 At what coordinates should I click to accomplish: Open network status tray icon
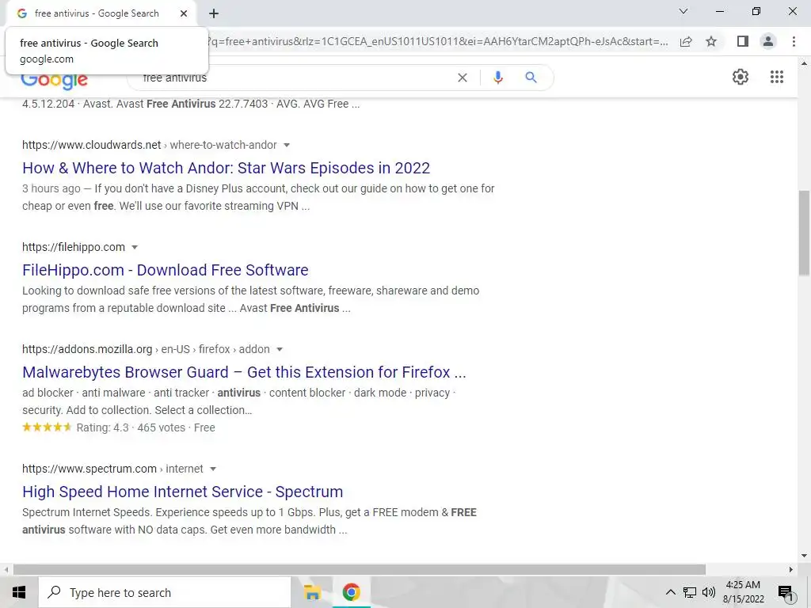pos(690,592)
